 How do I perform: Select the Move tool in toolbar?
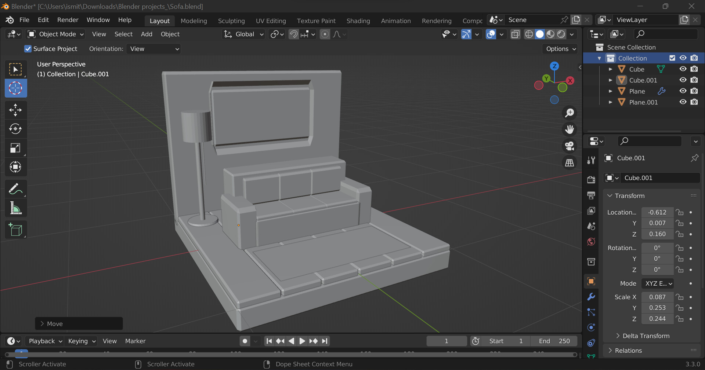click(15, 110)
